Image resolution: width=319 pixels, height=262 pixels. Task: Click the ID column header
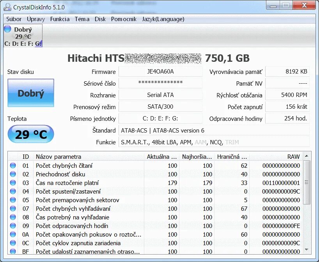coord(25,157)
